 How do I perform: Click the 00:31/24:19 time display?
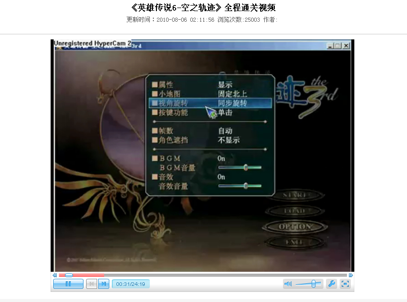(131, 284)
